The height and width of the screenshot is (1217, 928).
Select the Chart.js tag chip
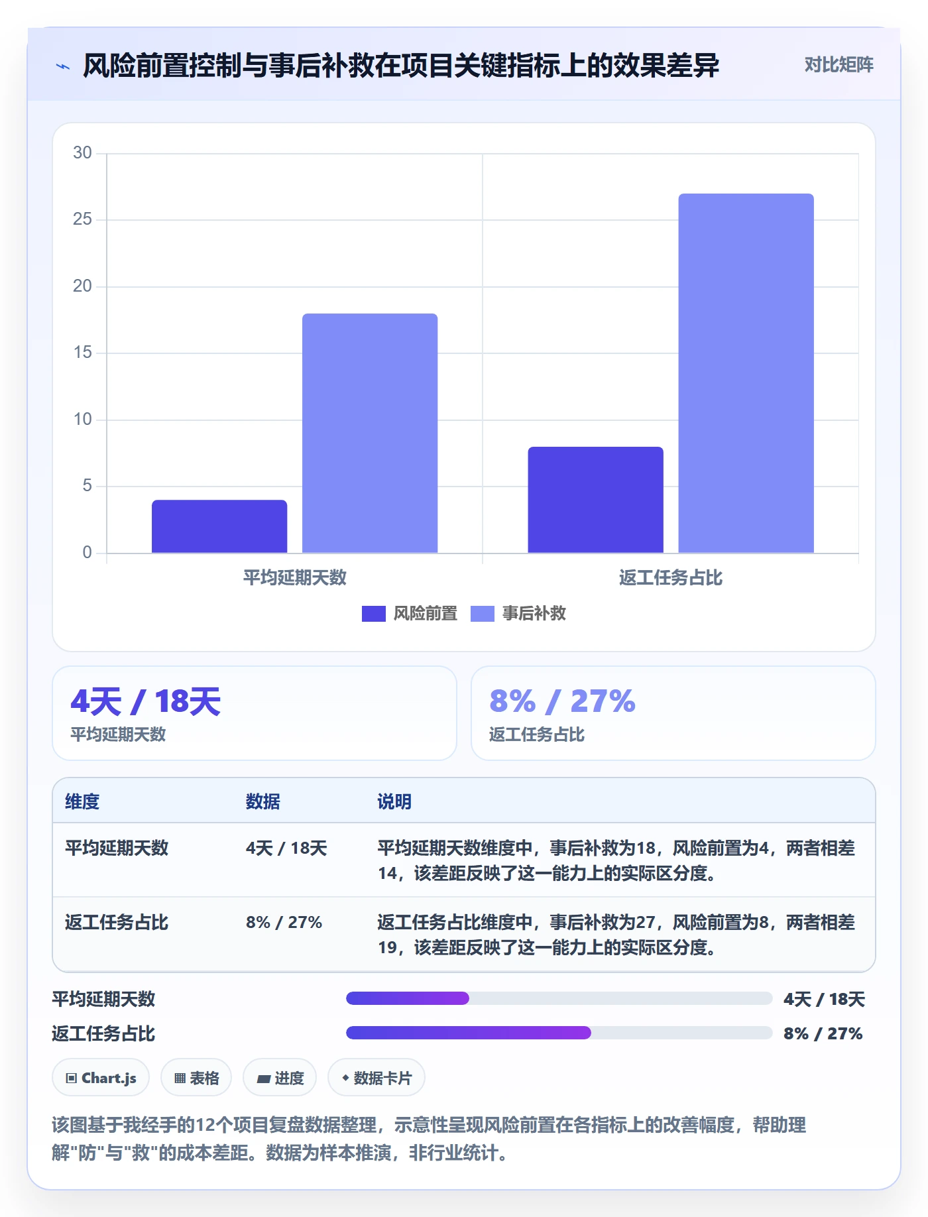(x=101, y=1078)
